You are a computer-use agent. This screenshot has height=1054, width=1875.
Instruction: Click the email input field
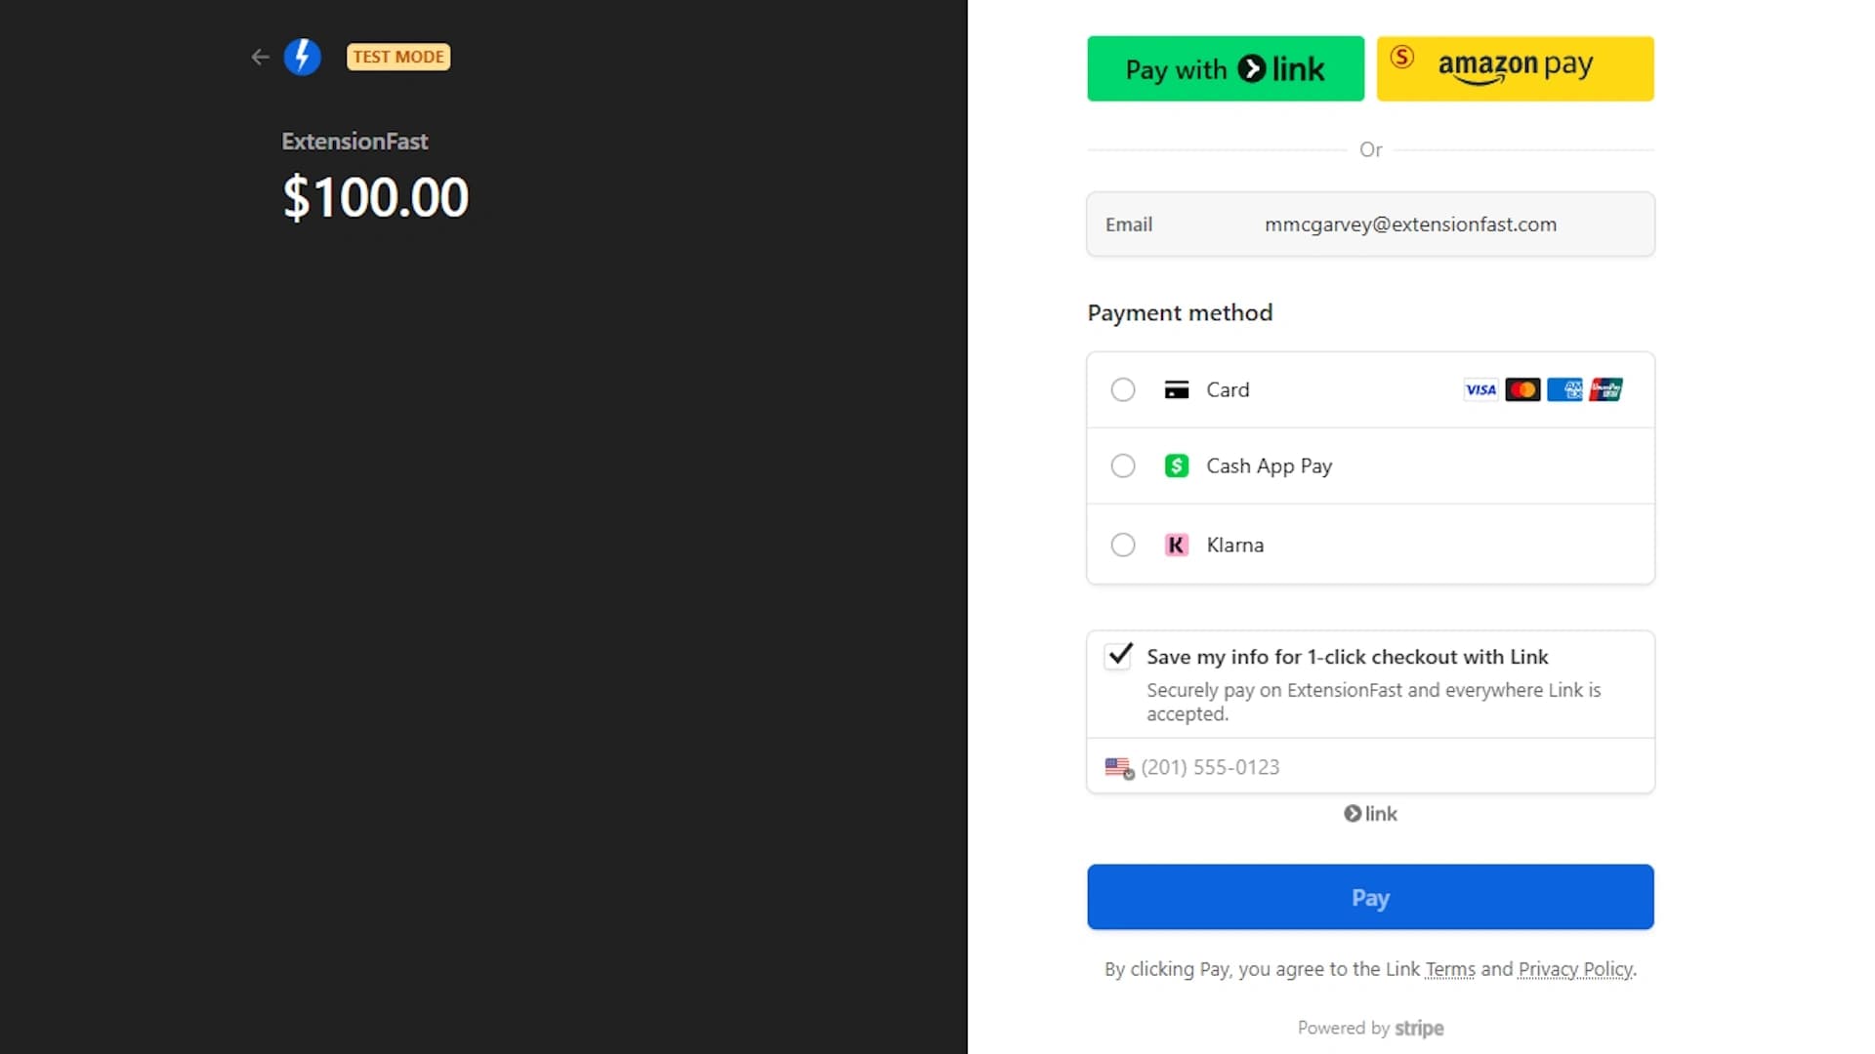(x=1409, y=223)
